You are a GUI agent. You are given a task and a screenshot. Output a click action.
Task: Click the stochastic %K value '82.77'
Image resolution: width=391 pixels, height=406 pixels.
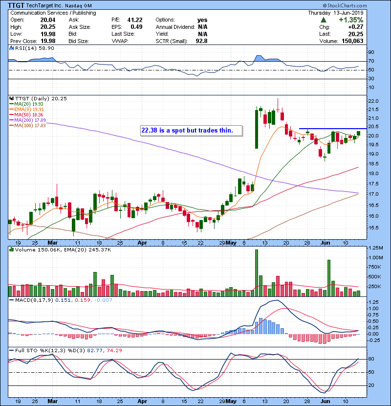(95, 350)
